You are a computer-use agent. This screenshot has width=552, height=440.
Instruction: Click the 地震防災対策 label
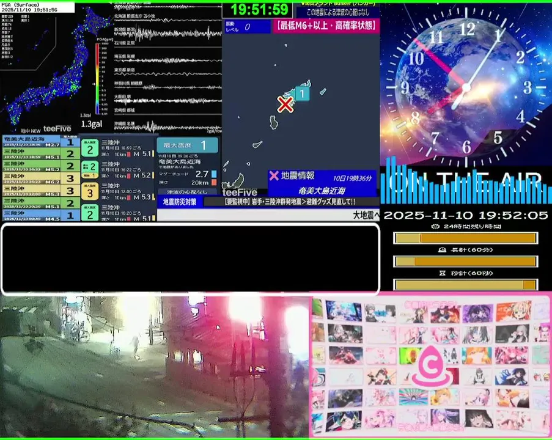pyautogui.click(x=180, y=202)
